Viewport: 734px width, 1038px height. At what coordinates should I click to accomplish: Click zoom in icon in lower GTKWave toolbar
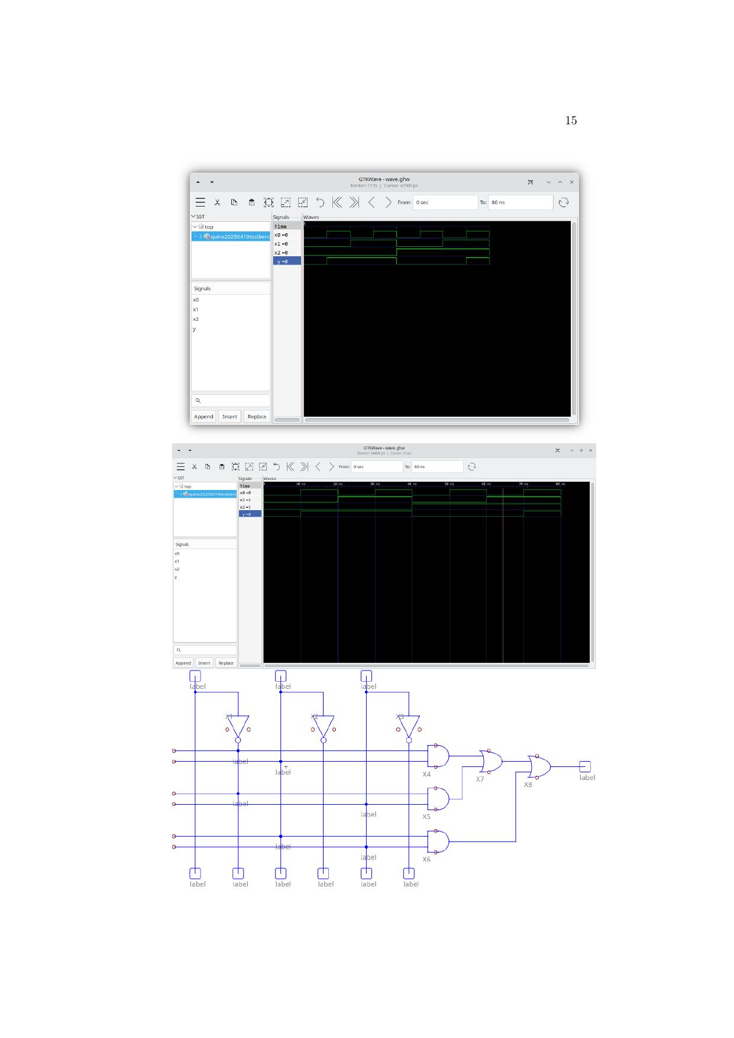(249, 467)
